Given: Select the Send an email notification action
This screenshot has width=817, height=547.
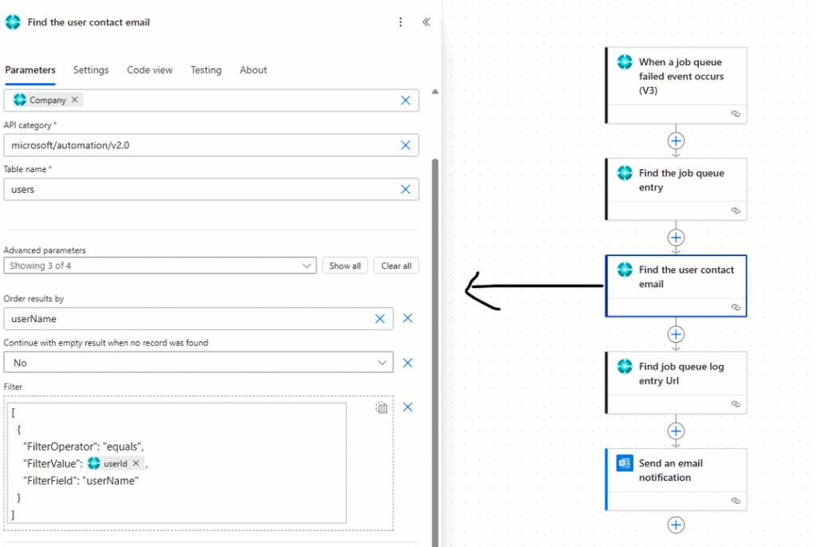Looking at the screenshot, I should [x=676, y=470].
